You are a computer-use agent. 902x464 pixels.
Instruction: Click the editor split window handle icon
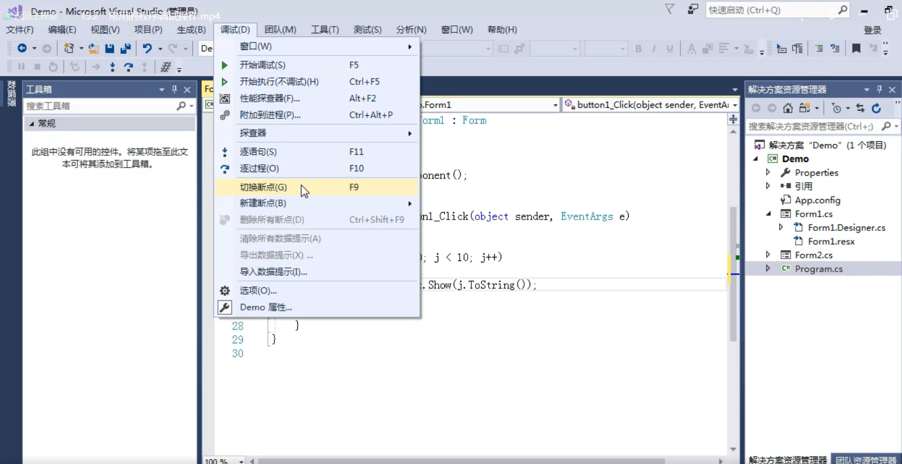click(x=733, y=119)
